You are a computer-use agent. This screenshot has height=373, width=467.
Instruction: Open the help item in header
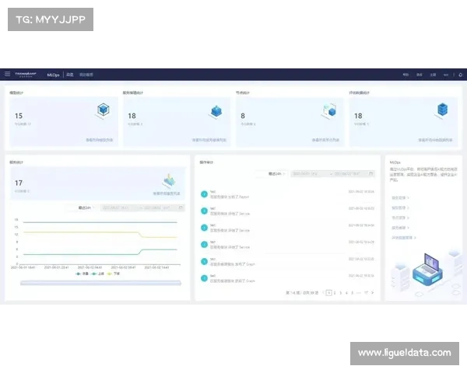(x=406, y=75)
